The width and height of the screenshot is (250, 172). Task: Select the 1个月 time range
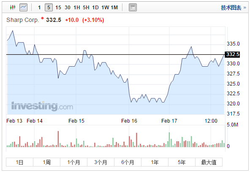point(73,162)
